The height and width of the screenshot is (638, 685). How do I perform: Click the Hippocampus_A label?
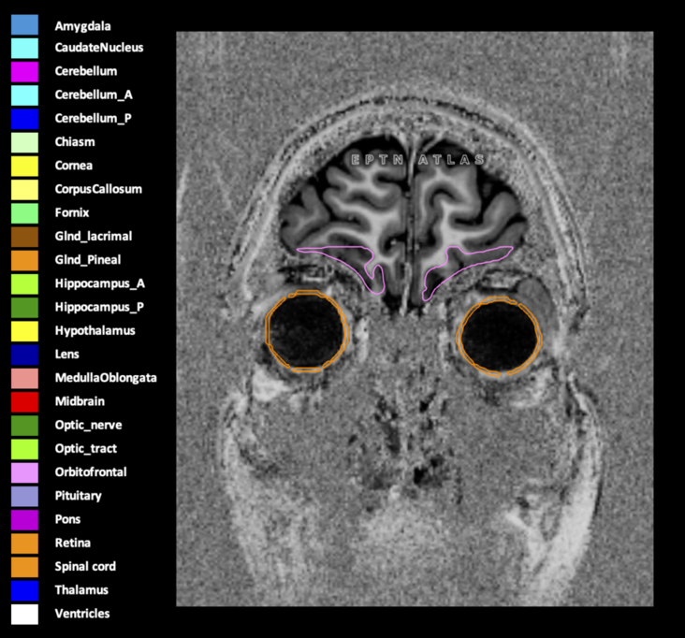coord(100,283)
